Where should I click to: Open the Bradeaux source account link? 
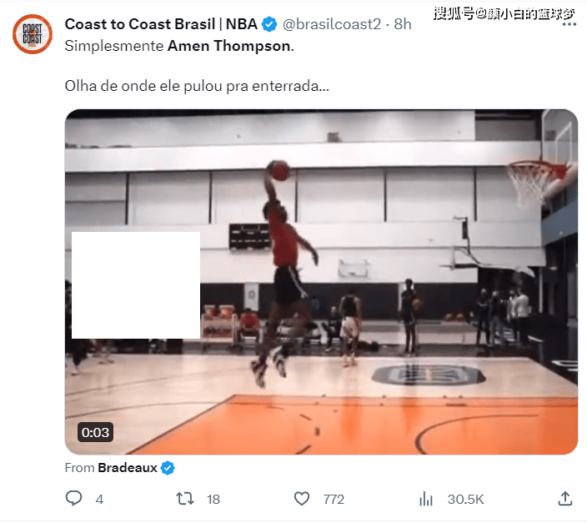point(128,468)
